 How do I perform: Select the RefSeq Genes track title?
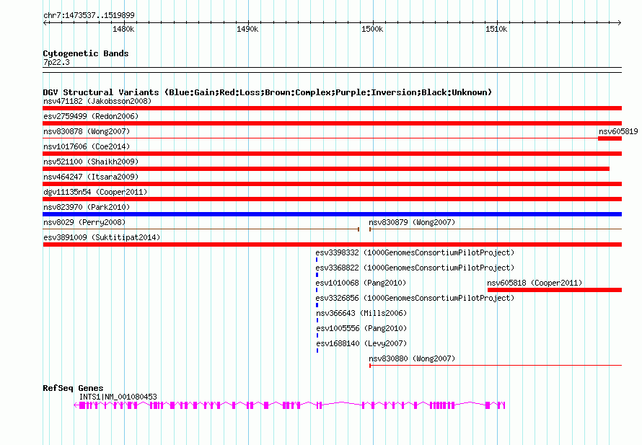coord(74,388)
